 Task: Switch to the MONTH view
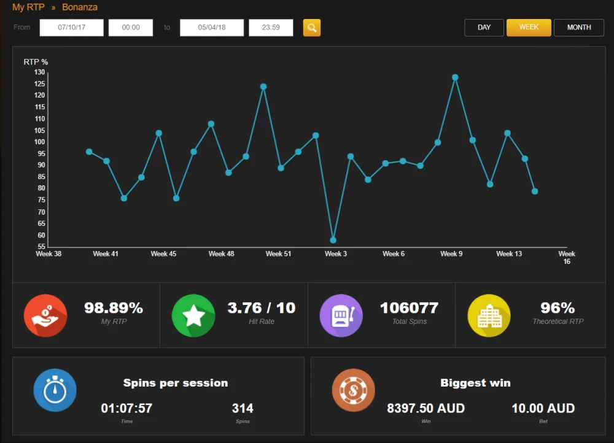coord(579,28)
